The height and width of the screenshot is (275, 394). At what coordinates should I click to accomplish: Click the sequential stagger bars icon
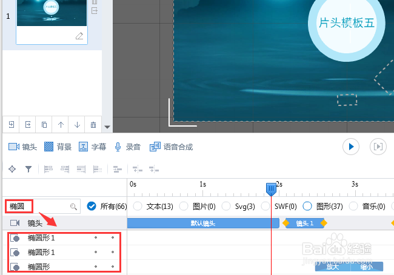tap(98, 169)
